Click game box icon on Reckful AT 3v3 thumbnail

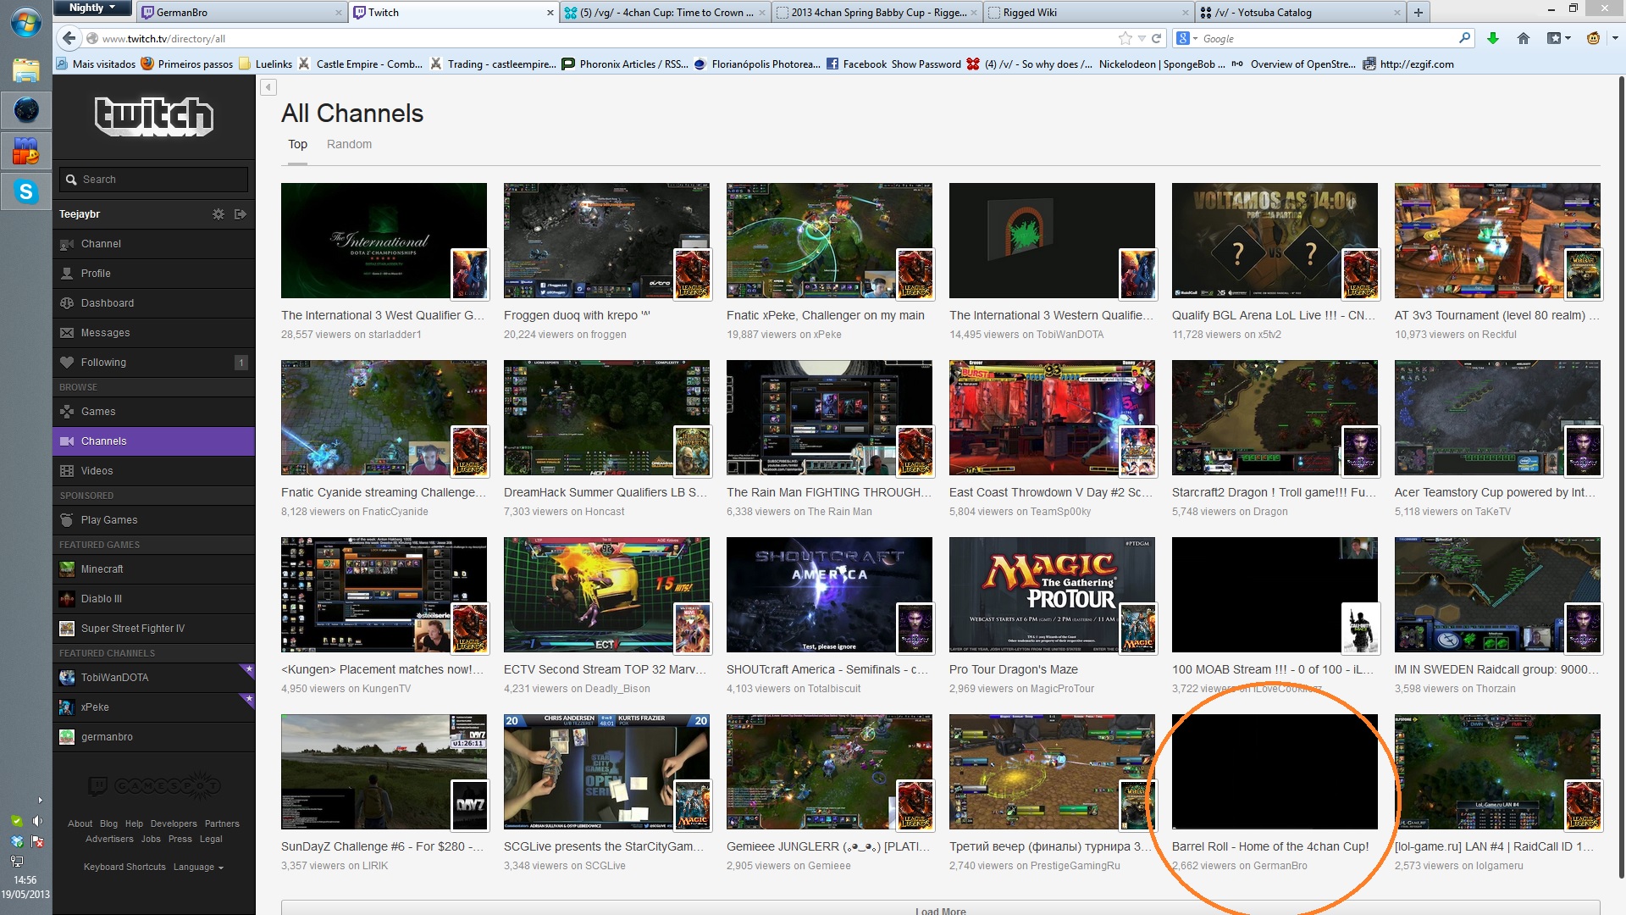(x=1583, y=274)
